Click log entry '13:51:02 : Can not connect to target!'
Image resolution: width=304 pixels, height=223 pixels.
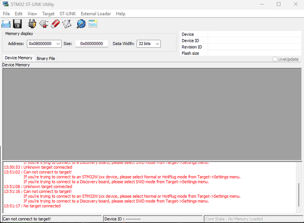38,172
